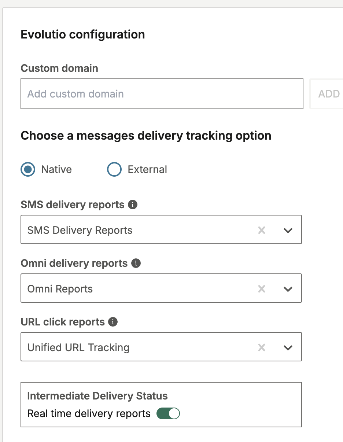Select the Native tracking option

click(x=27, y=169)
